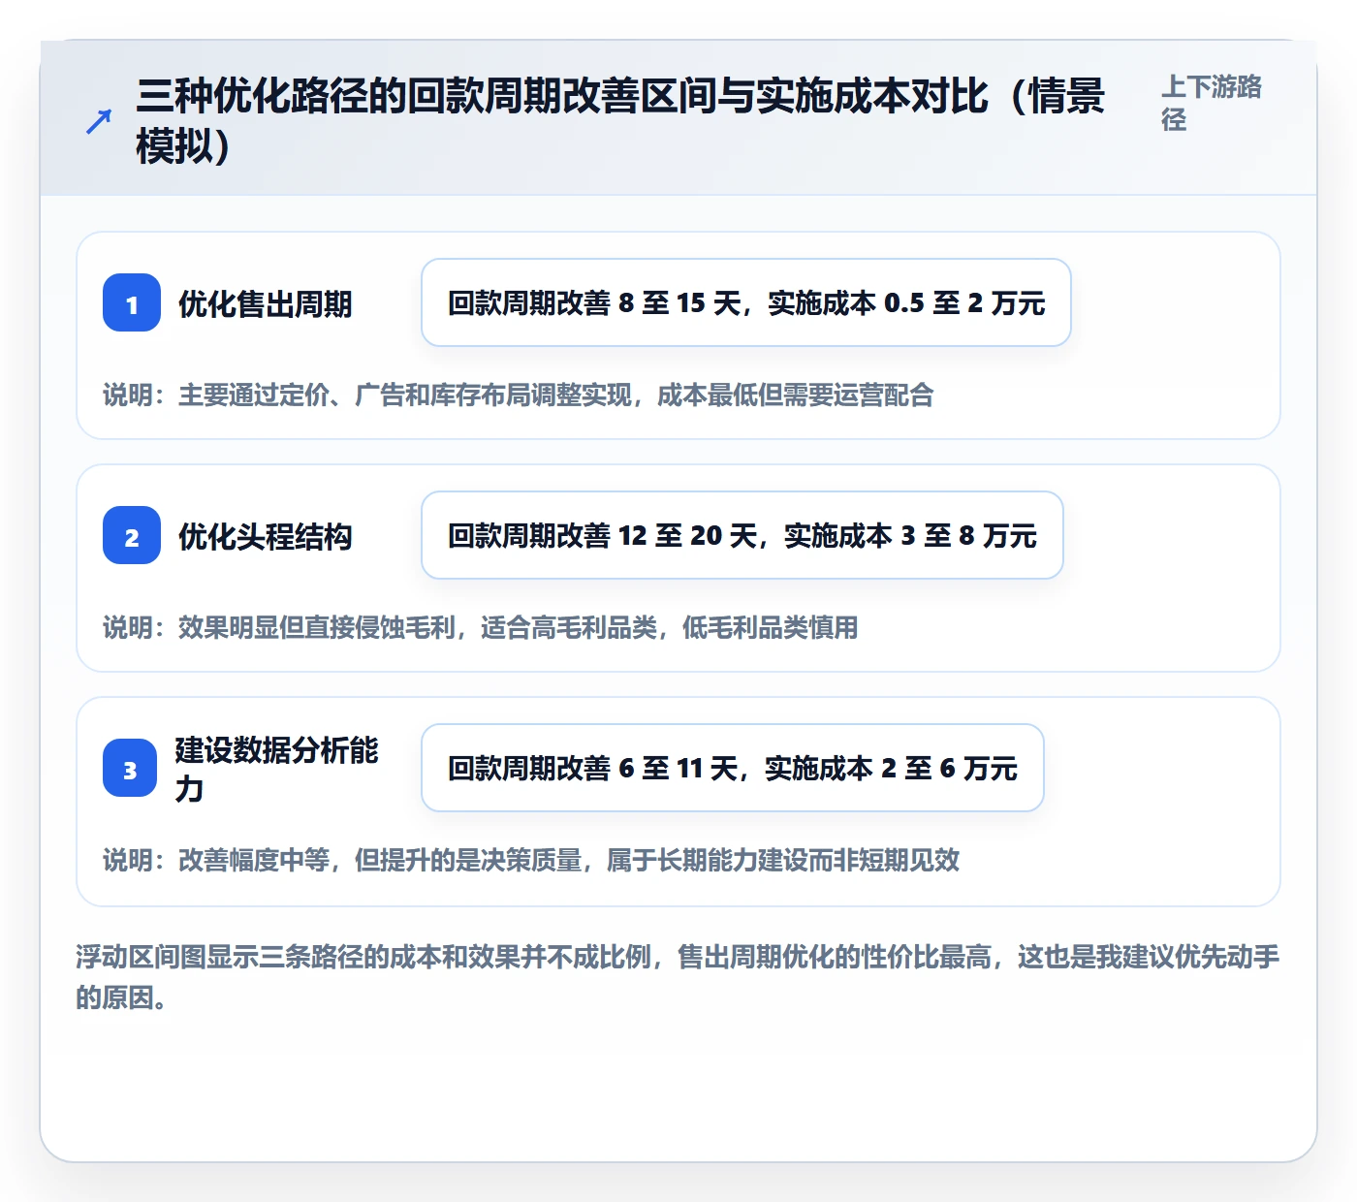Click the number 1 badge
This screenshot has height=1202, width=1357.
click(x=132, y=302)
